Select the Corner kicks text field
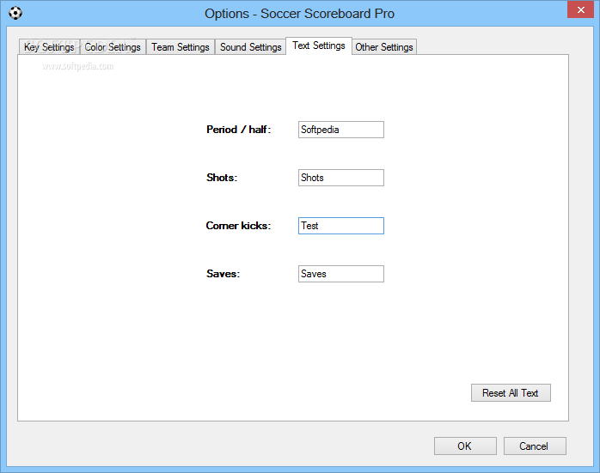 pos(341,226)
